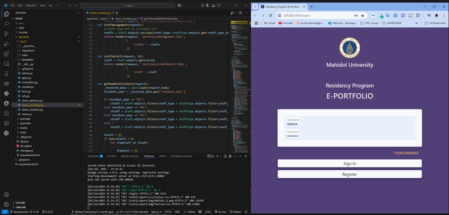Open the Accounts icon in VS Code

click(x=6, y=195)
